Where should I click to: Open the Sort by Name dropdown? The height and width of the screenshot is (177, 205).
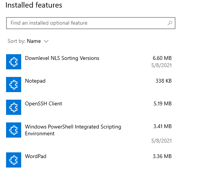point(28,41)
